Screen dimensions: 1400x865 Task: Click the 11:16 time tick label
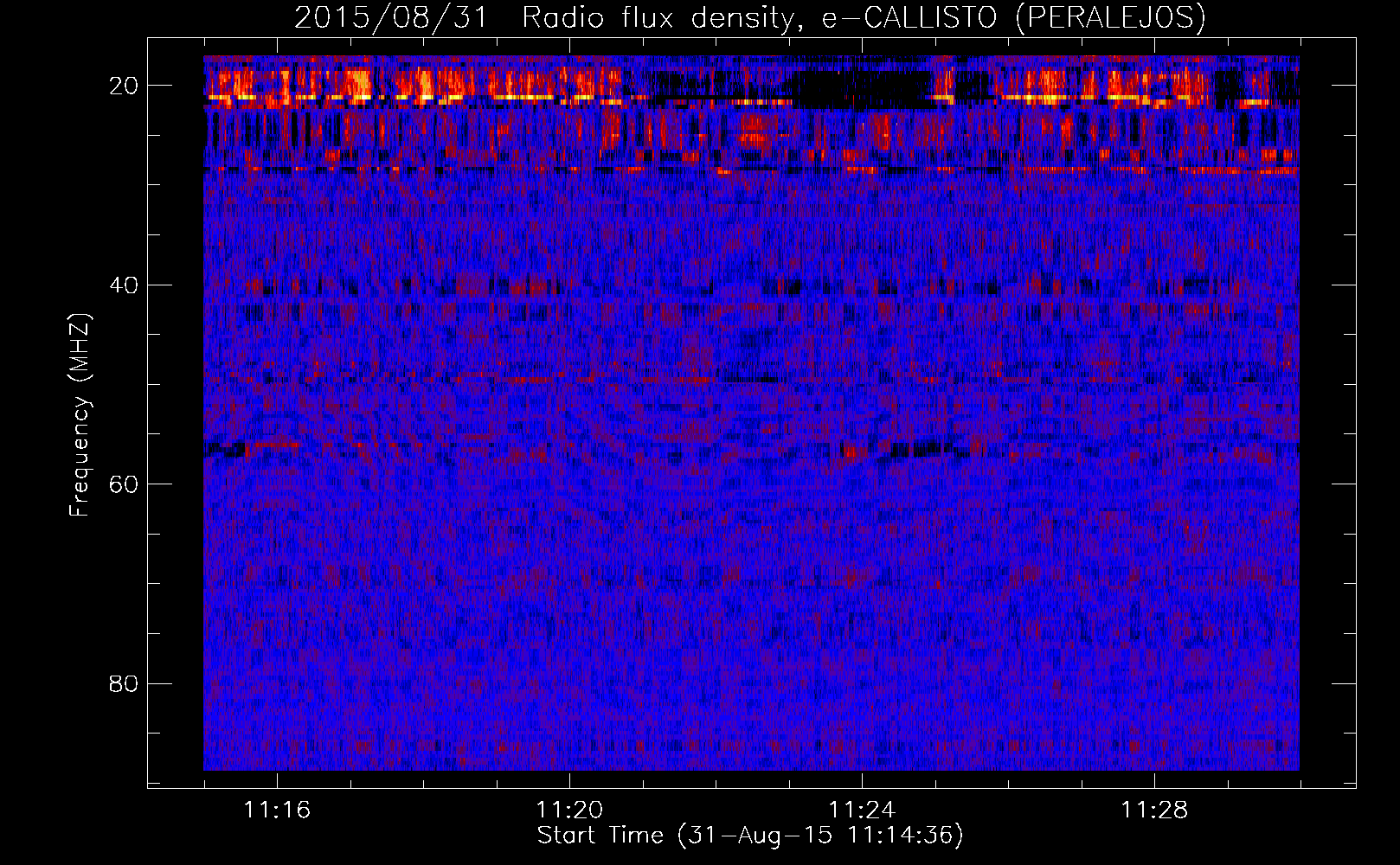tap(277, 811)
